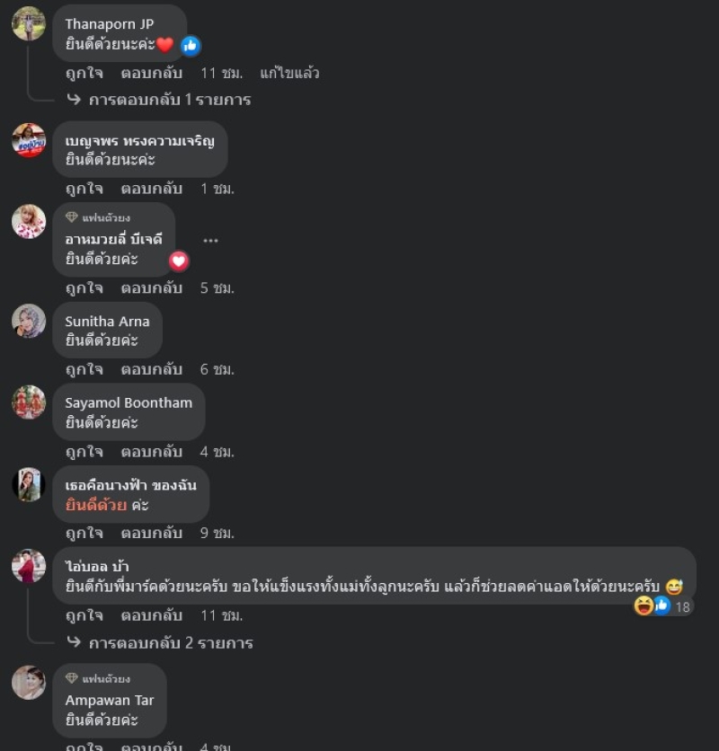Open the three-dot options menu beside อาหมวยลี่ comment
The width and height of the screenshot is (719, 751).
[210, 241]
